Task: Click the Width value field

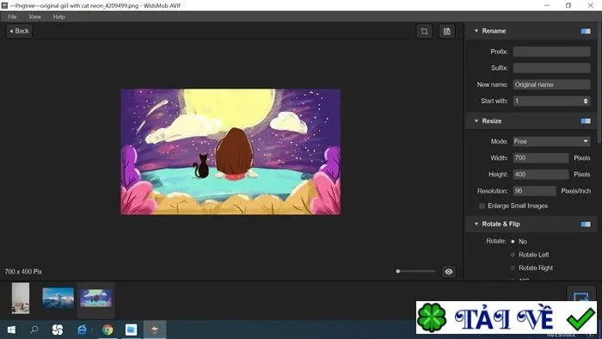Action: (x=541, y=157)
